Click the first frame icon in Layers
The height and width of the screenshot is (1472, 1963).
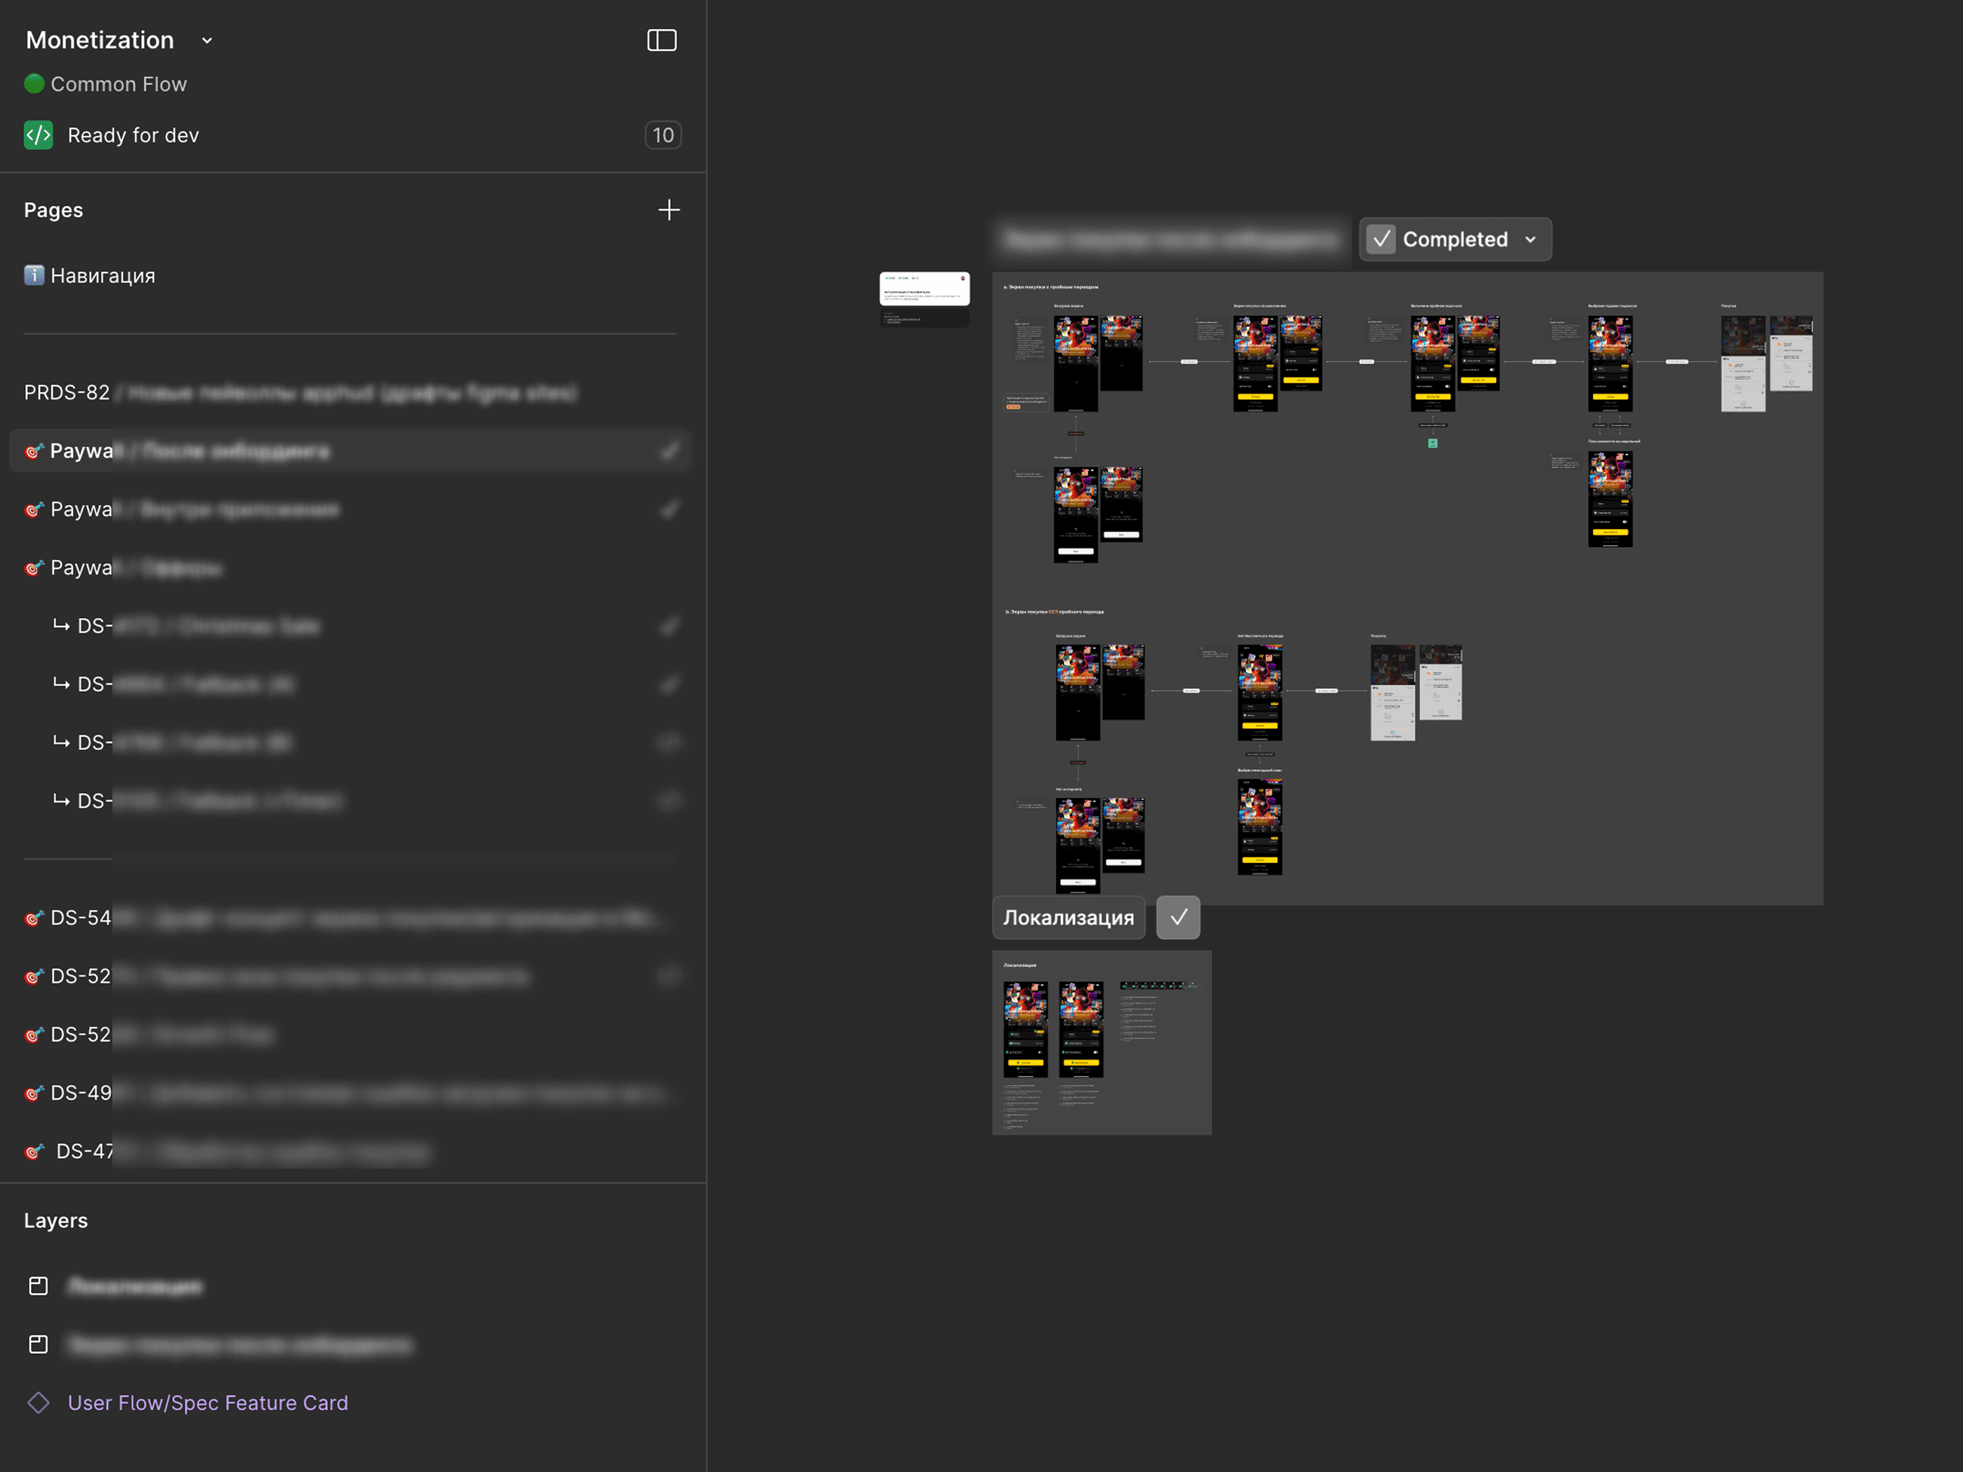[38, 1286]
